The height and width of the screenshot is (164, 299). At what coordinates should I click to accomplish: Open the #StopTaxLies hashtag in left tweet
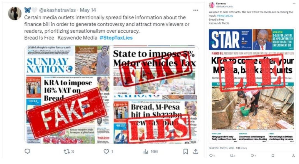click(x=116, y=38)
